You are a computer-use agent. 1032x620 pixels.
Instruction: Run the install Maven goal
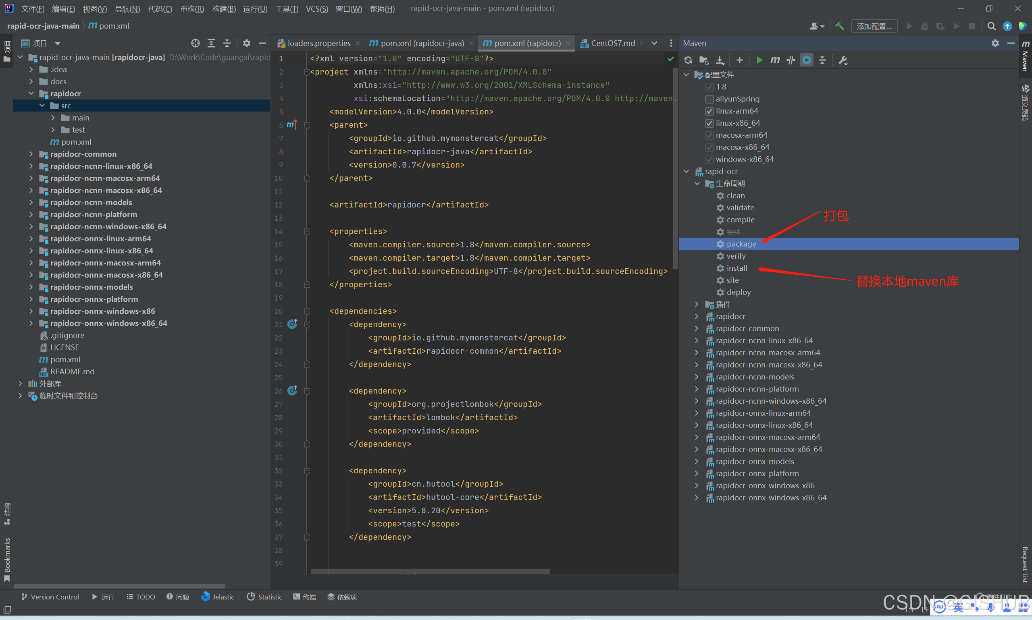coord(737,268)
